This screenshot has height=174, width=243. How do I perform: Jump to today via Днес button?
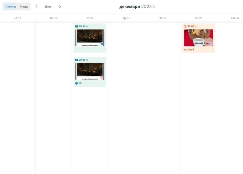tap(48, 7)
